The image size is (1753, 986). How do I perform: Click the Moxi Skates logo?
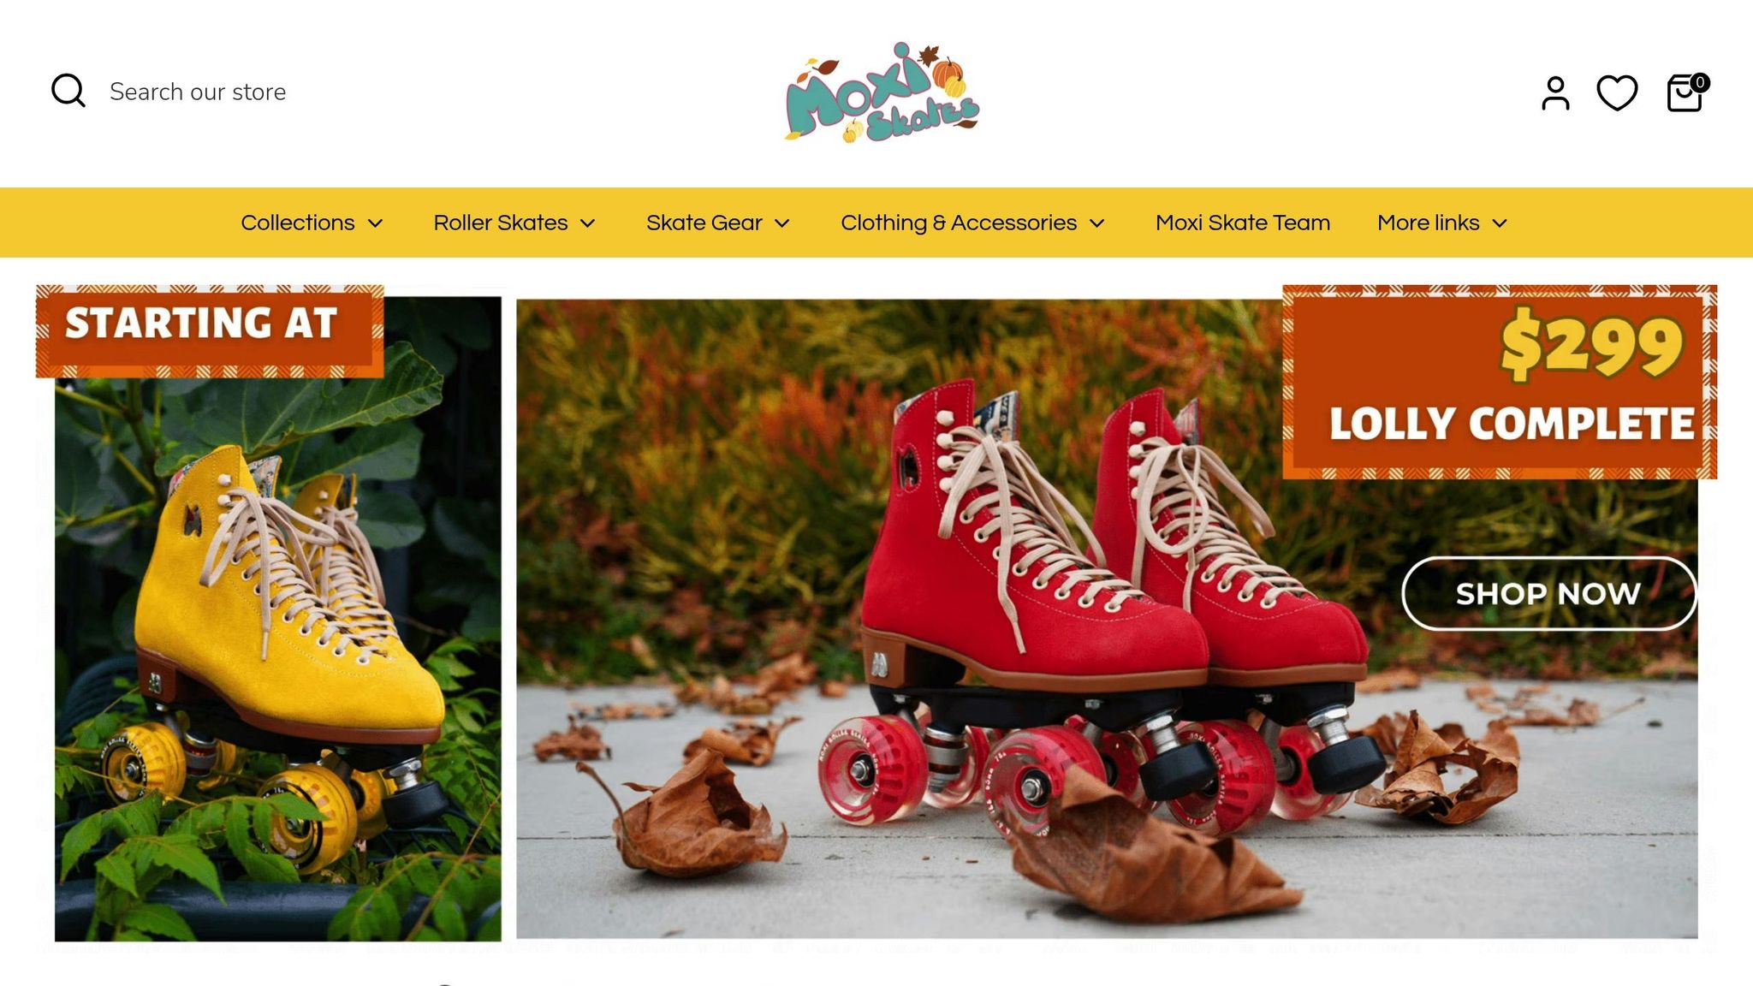(882, 92)
